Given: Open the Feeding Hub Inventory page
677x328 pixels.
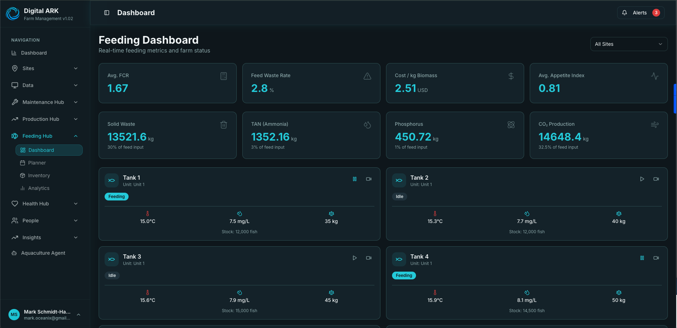Looking at the screenshot, I should pyautogui.click(x=49, y=175).
